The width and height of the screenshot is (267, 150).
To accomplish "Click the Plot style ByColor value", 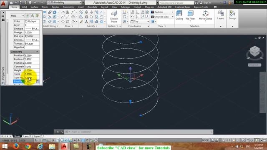I will [32, 36].
